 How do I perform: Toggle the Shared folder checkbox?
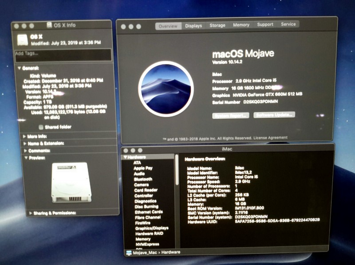coord(41,127)
